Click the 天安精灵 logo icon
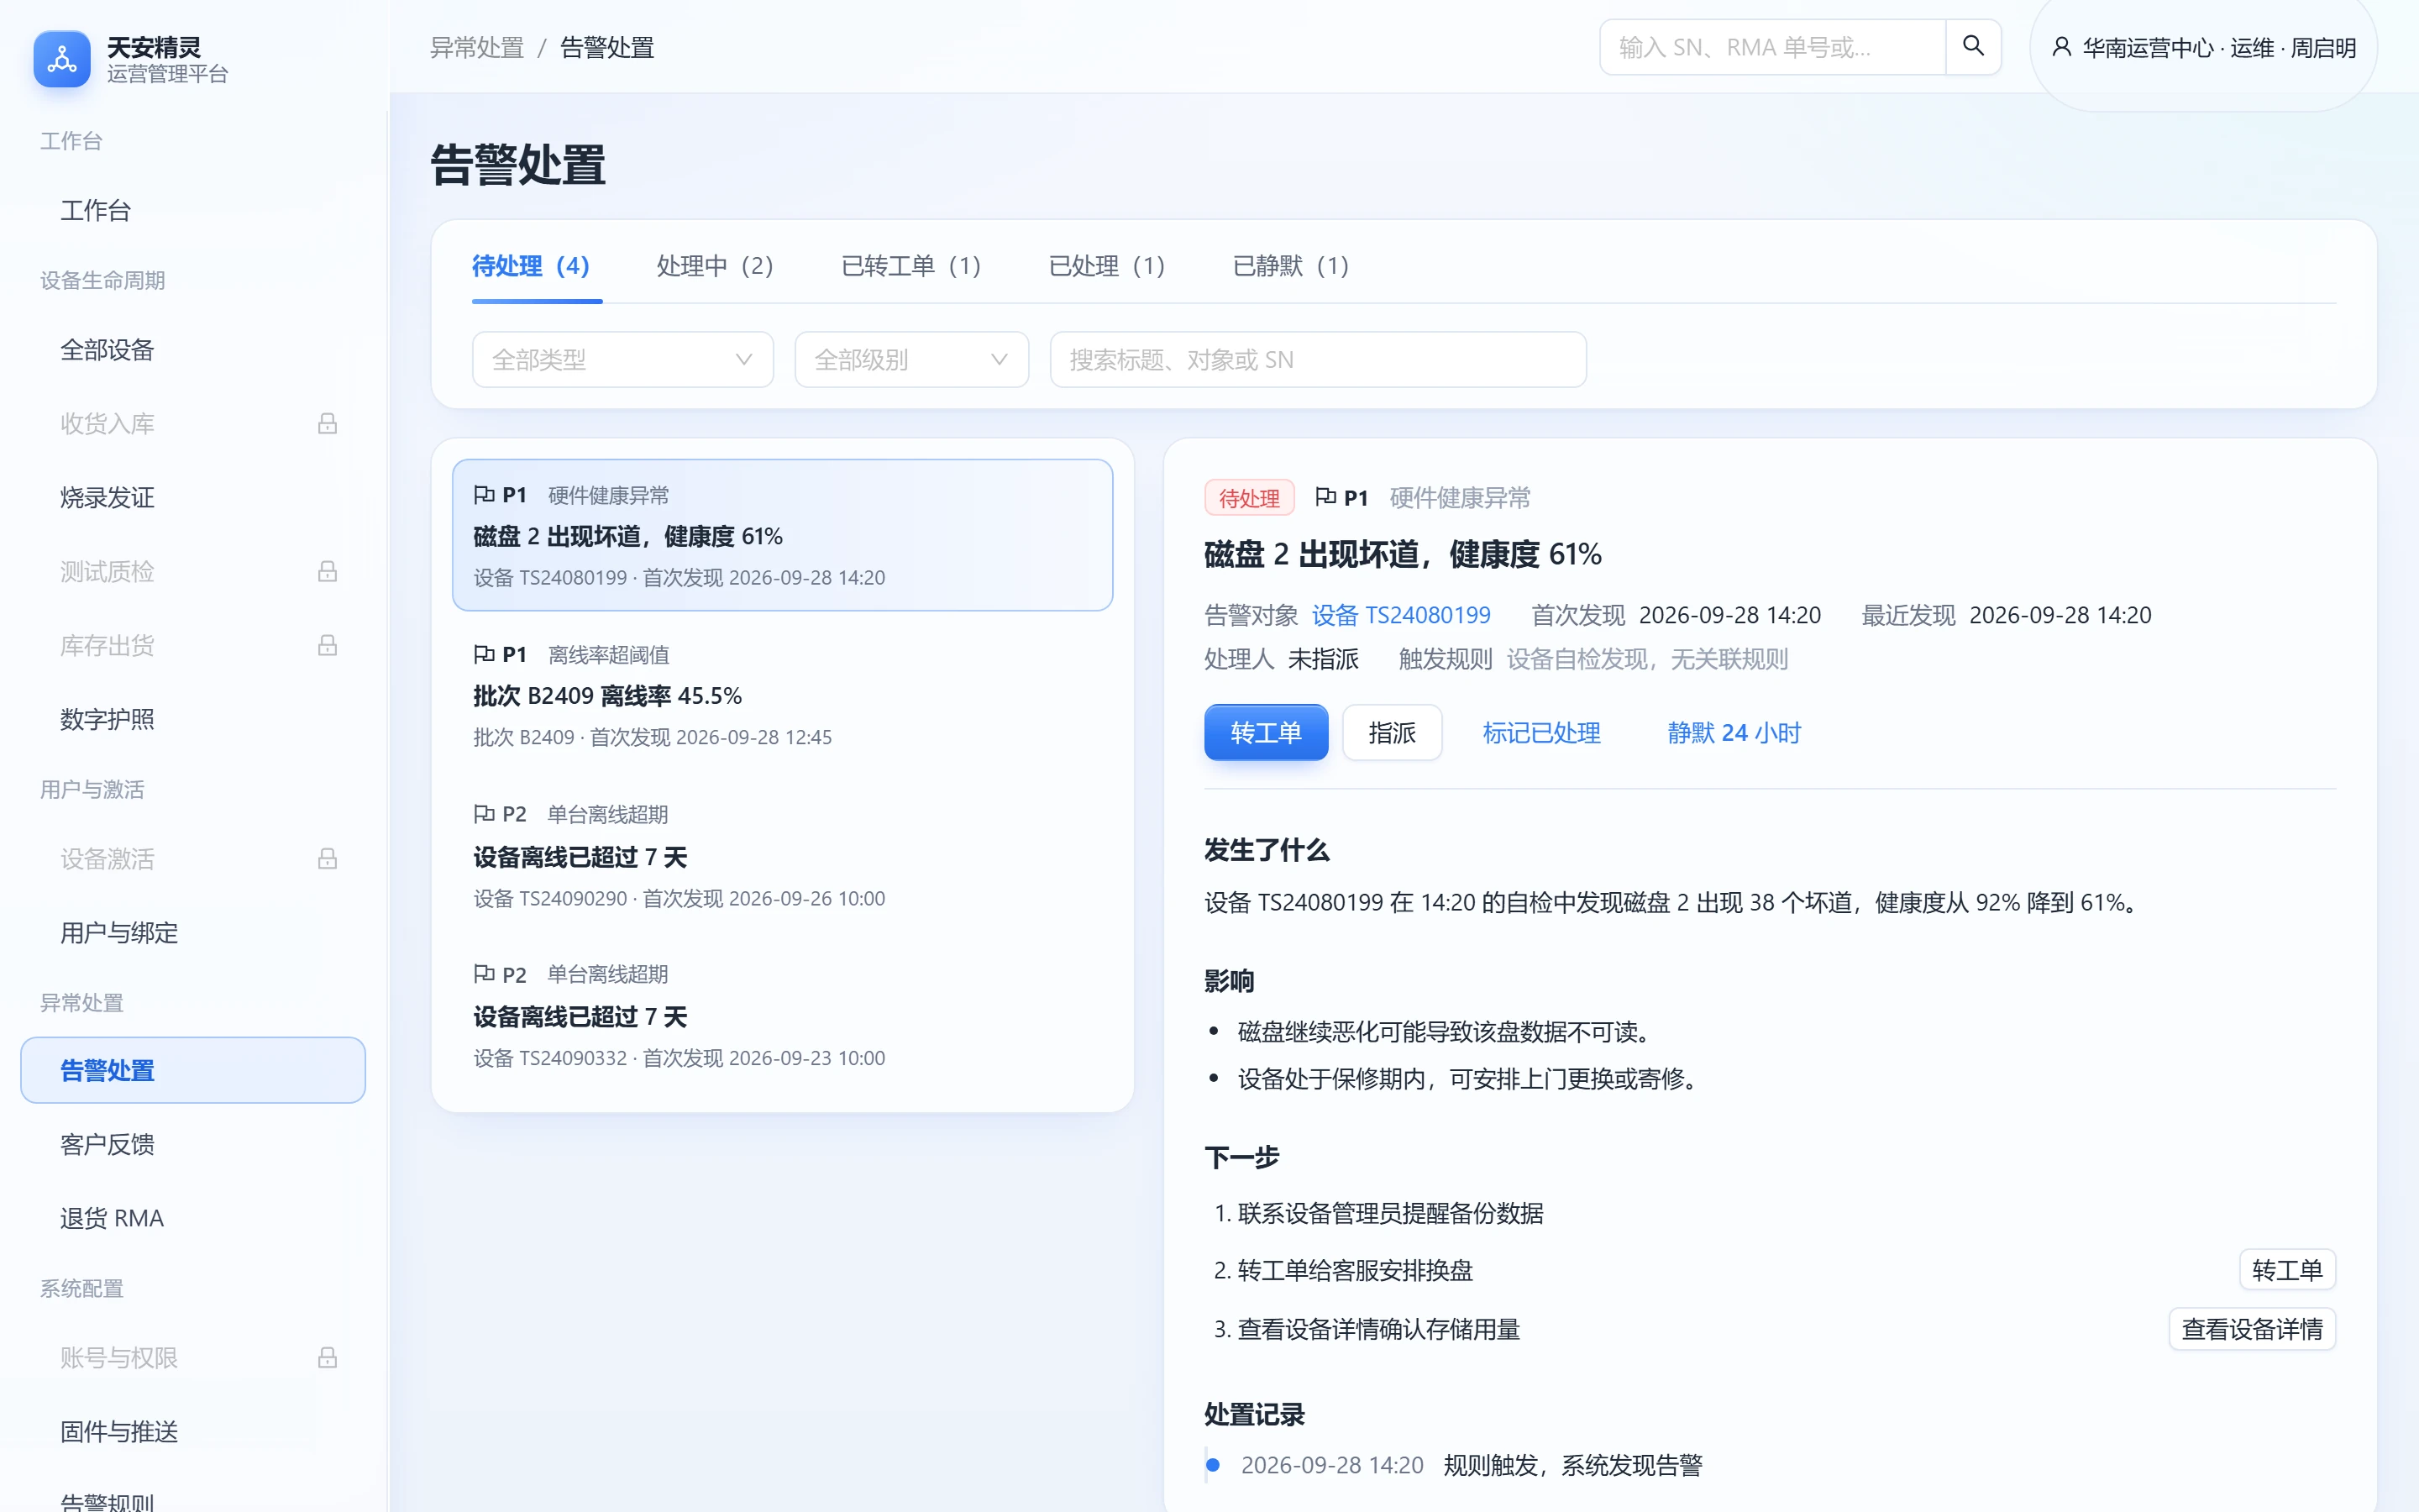The height and width of the screenshot is (1512, 2419). [62, 59]
